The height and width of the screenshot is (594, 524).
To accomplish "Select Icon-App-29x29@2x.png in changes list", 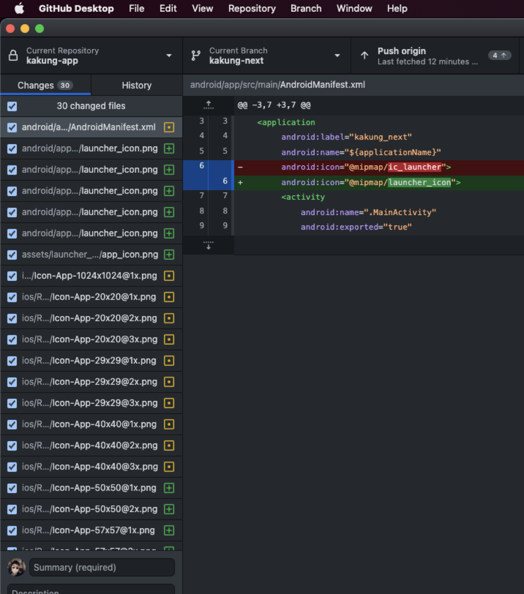I will (91, 382).
